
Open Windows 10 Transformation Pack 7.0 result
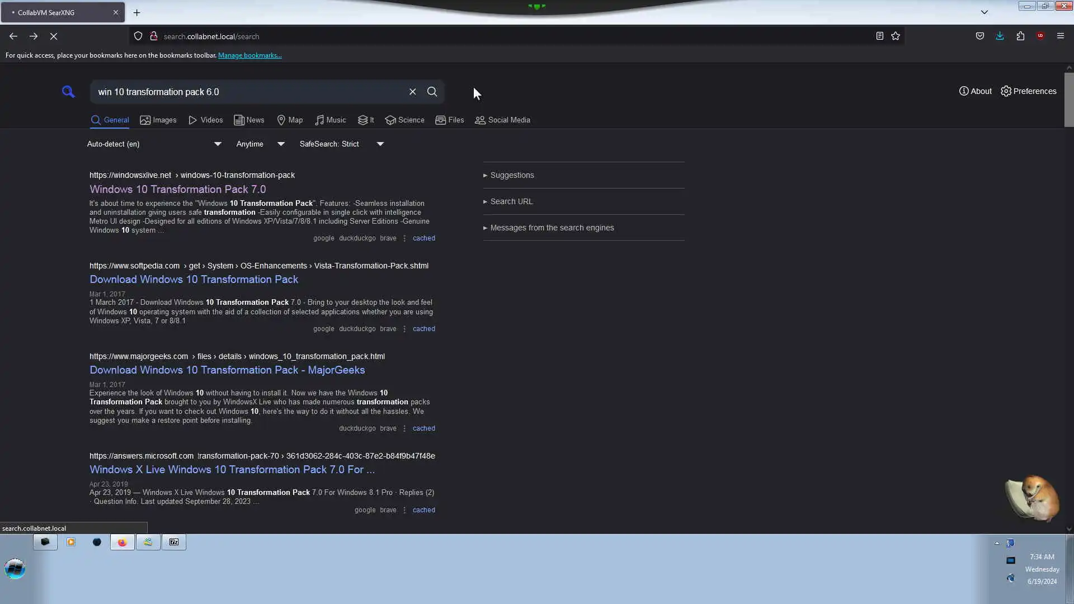click(177, 190)
